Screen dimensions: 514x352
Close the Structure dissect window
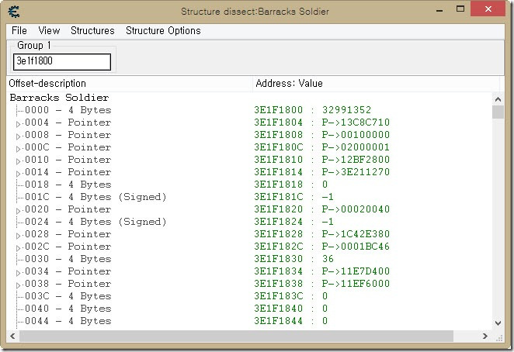(488, 9)
